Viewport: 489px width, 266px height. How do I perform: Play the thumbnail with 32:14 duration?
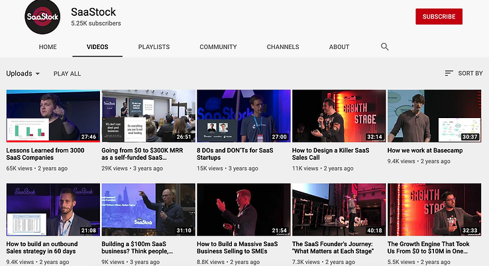click(x=339, y=116)
